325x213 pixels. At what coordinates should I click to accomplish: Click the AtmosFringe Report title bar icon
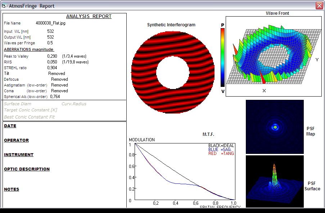click(x=4, y=6)
